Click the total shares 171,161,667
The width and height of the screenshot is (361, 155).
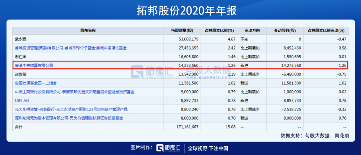(188, 127)
